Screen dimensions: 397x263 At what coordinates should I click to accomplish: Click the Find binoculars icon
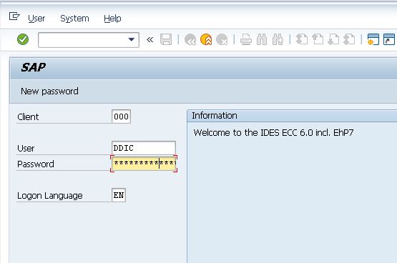[262, 39]
